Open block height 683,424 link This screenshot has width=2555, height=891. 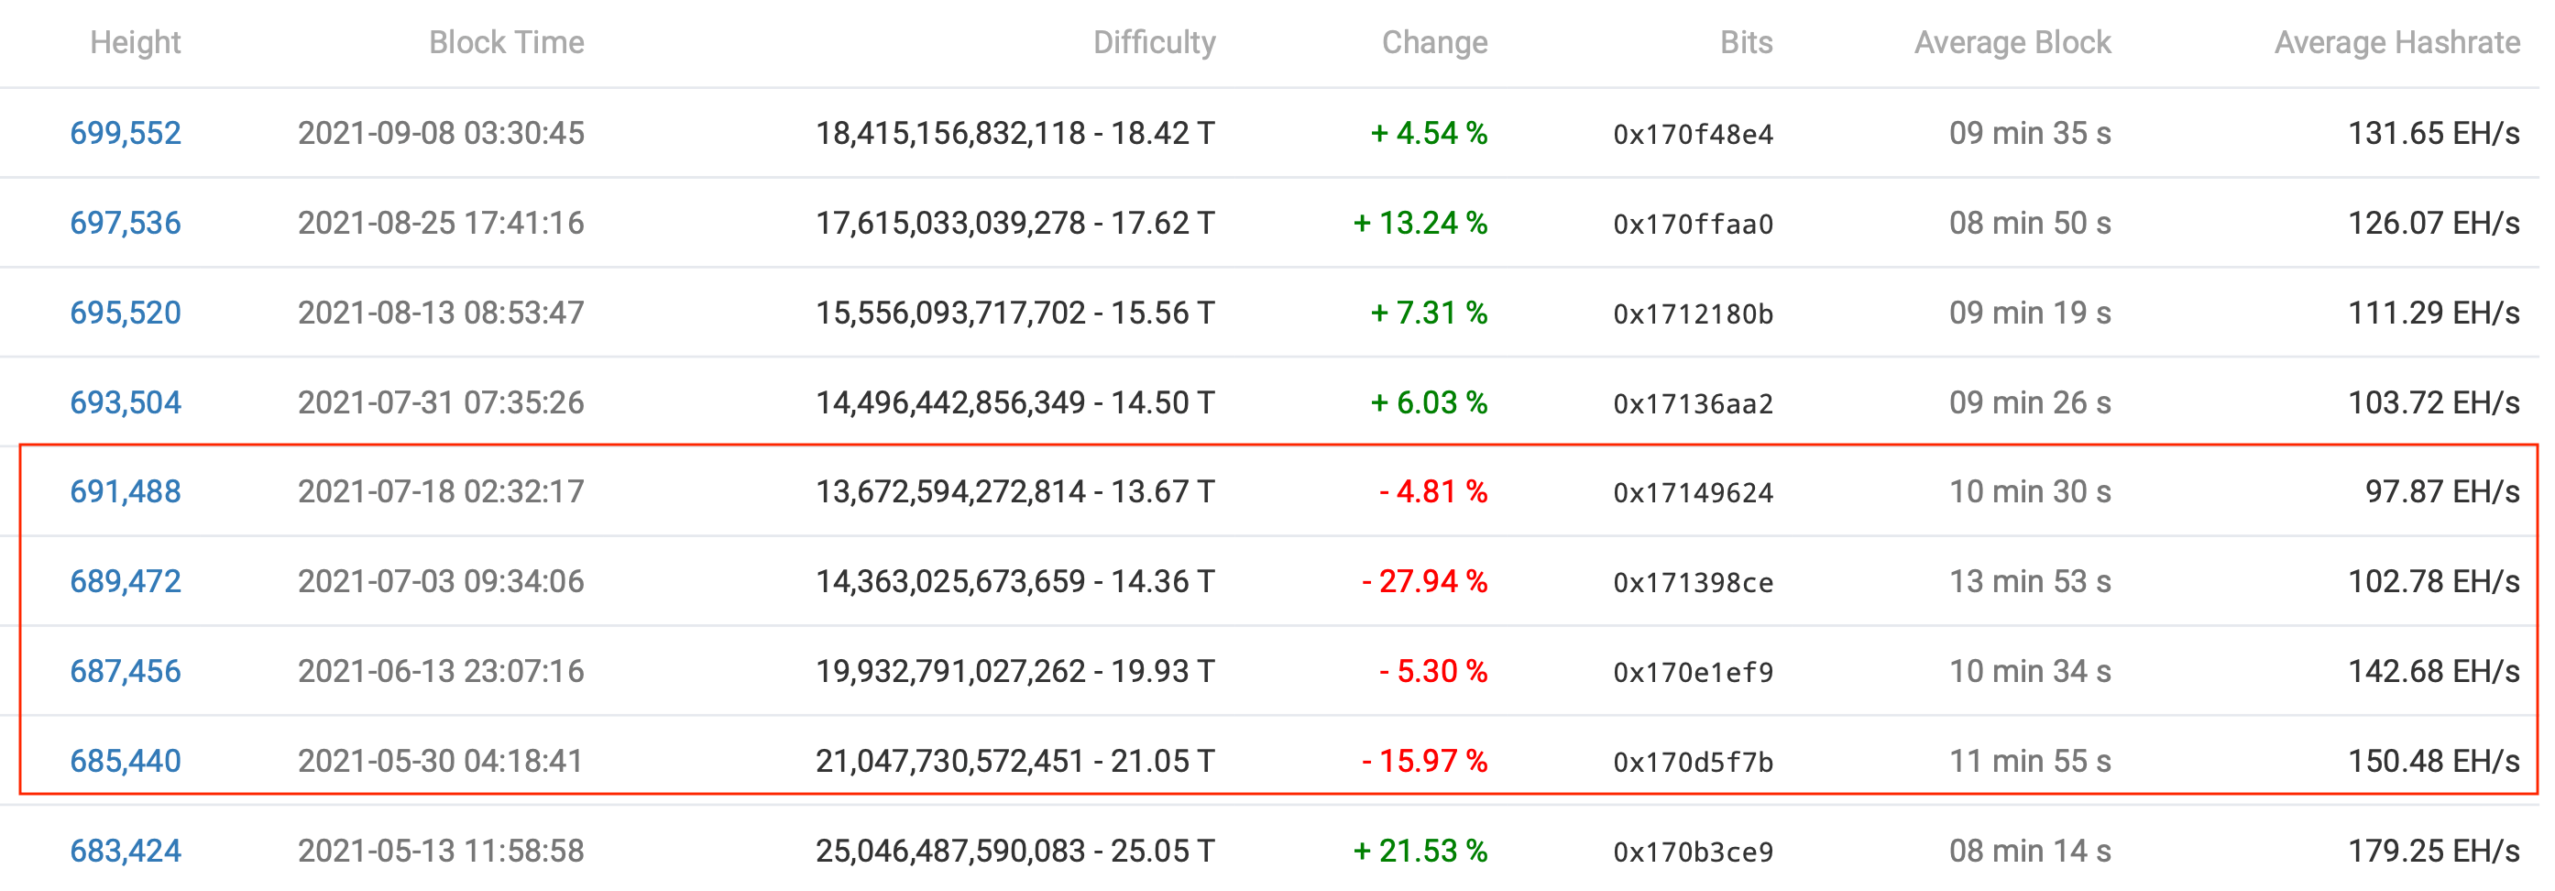tap(125, 851)
